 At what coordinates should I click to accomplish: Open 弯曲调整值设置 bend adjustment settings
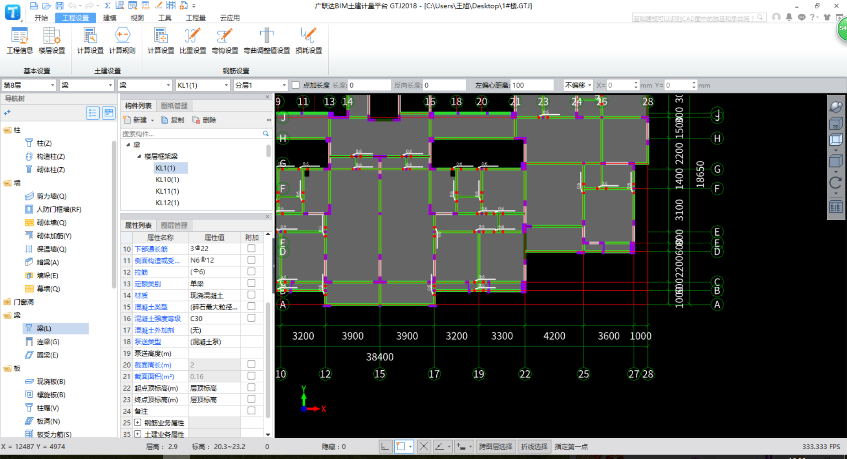[267, 41]
